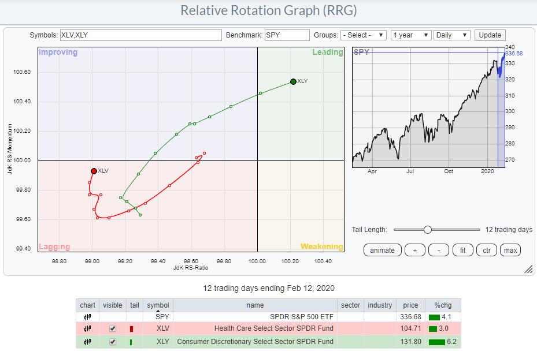Start the animate button
Screen dimensions: 537x355
click(x=382, y=250)
